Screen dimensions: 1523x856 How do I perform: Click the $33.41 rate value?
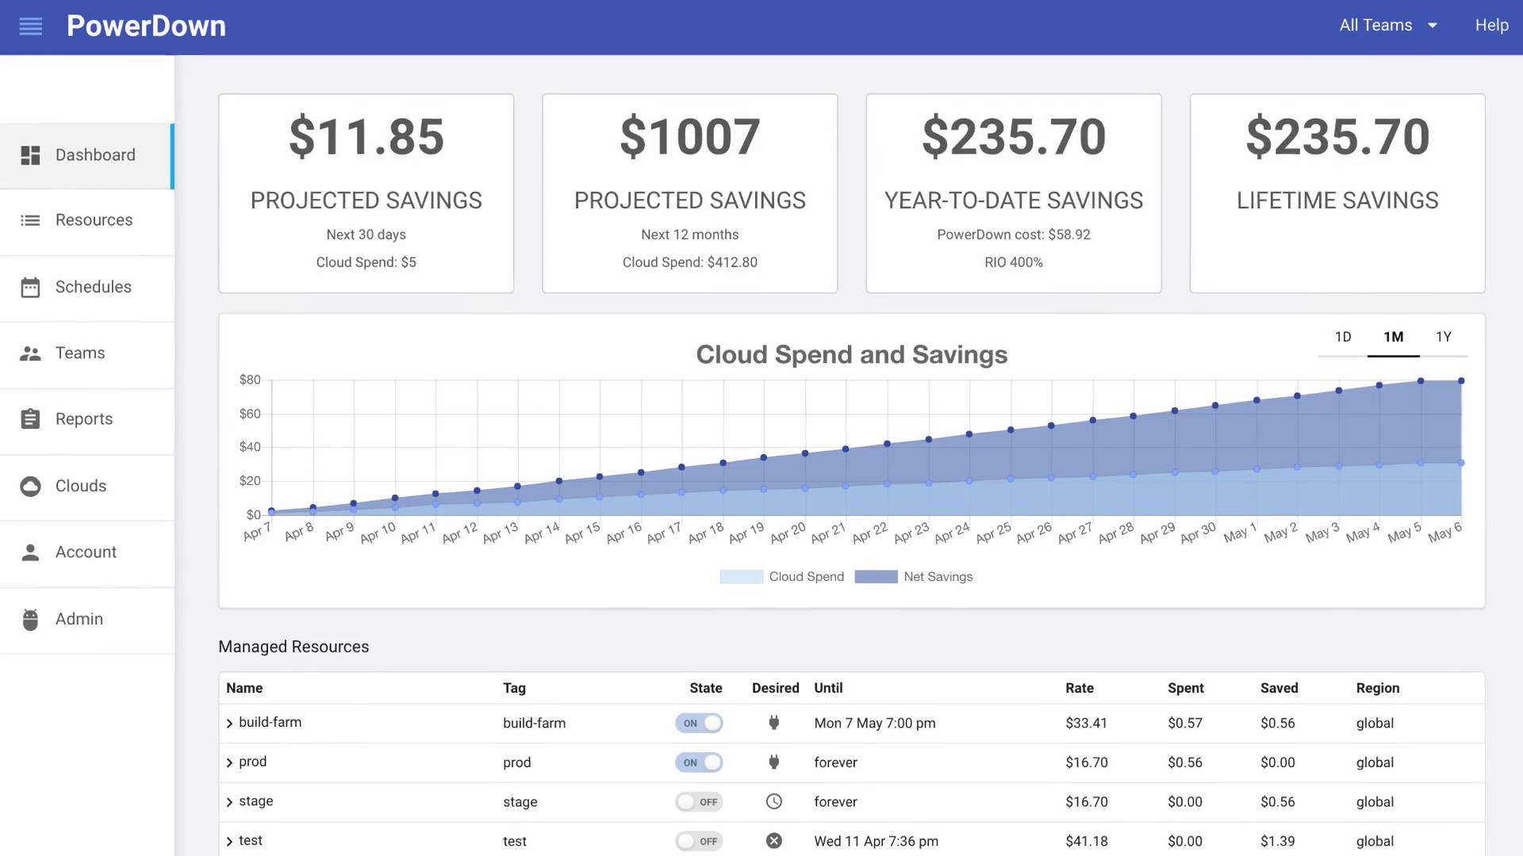(1086, 723)
